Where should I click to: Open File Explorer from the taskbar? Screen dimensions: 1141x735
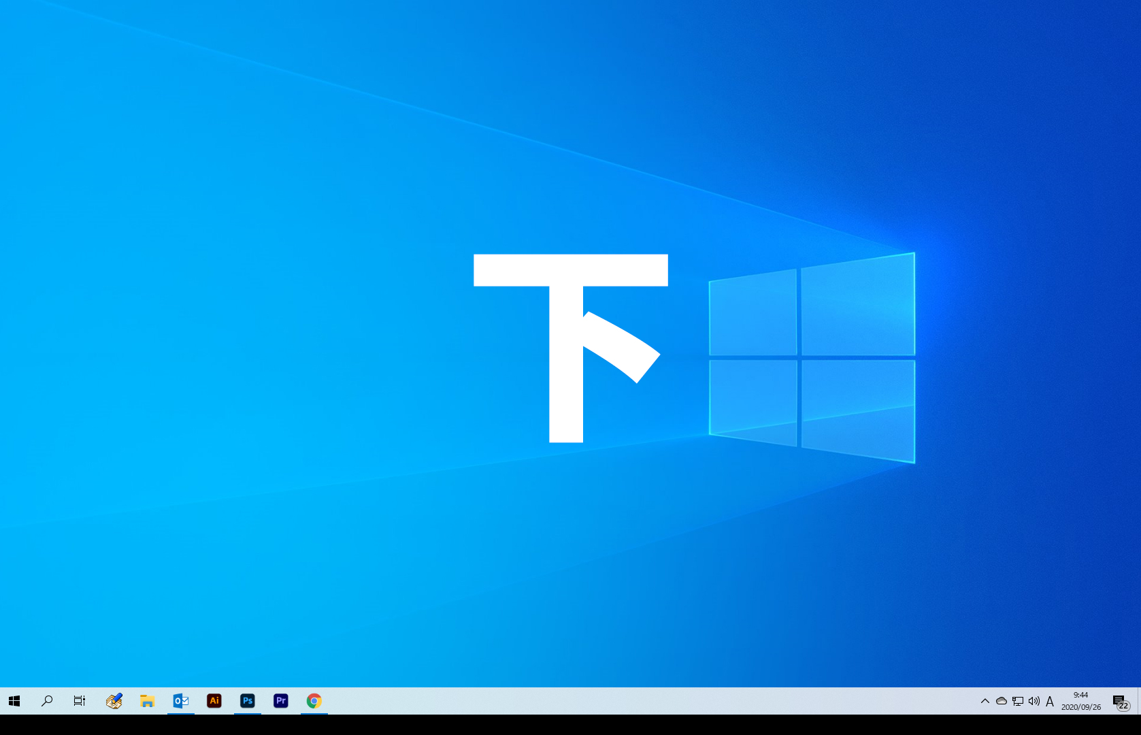[147, 701]
